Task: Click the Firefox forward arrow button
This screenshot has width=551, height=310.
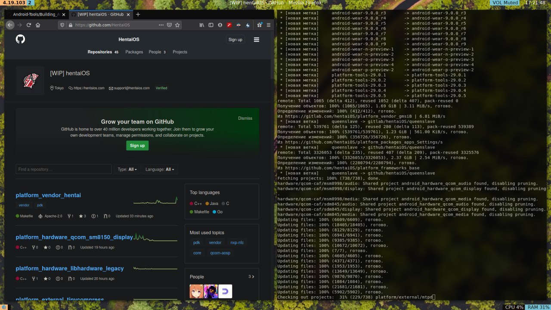Action: pyautogui.click(x=20, y=25)
